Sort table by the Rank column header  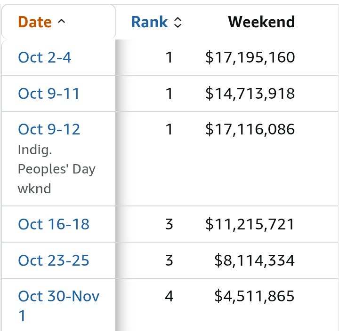tap(149, 22)
